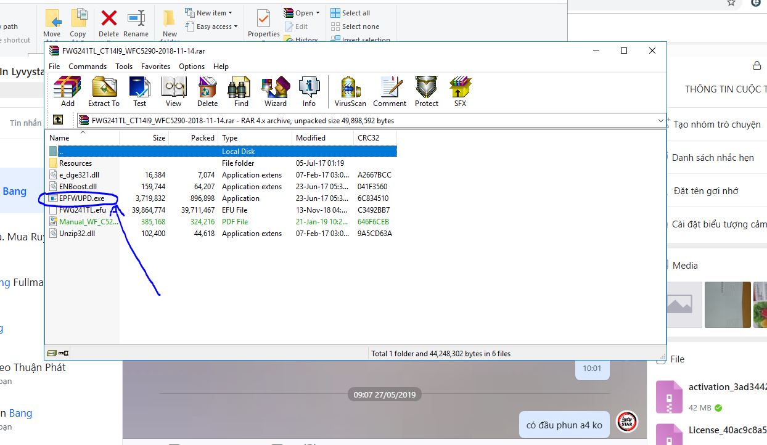Click Select all in Explorer ribbon

[x=355, y=13]
